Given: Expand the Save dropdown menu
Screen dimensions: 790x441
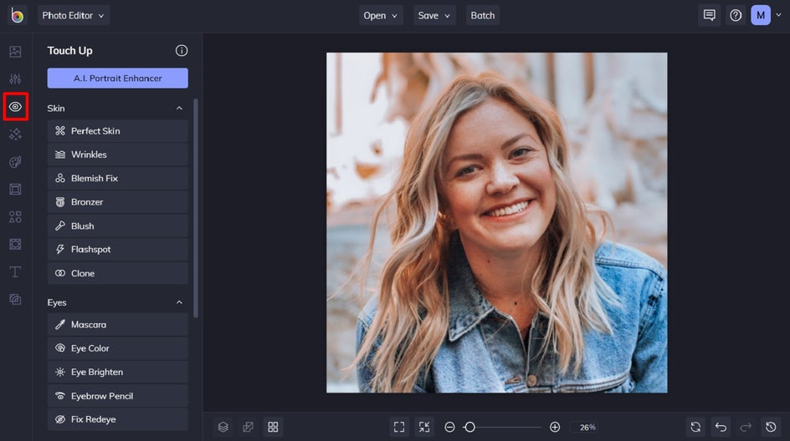Looking at the screenshot, I should click(x=434, y=15).
